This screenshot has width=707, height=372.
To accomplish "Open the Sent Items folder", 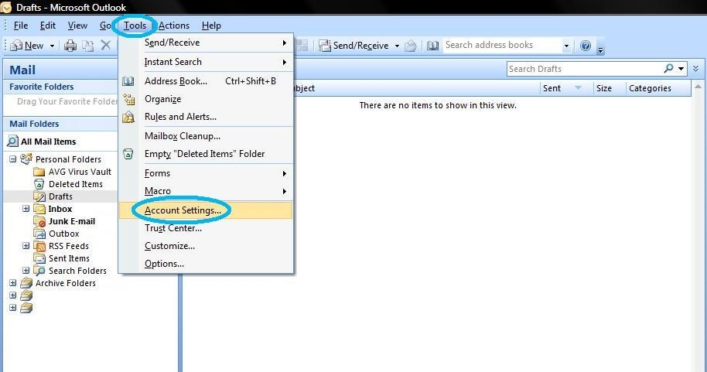I will pos(69,258).
